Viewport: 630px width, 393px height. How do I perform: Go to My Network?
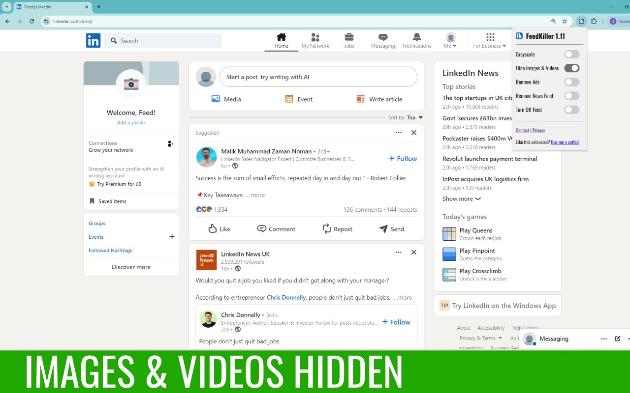click(315, 41)
